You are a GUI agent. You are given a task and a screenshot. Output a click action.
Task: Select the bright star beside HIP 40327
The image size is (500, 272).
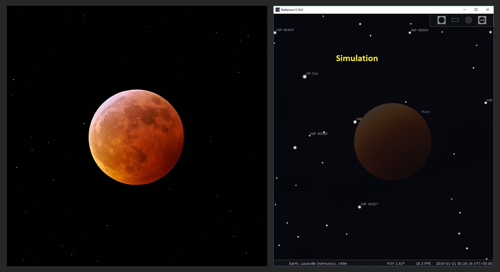pyautogui.click(x=359, y=207)
